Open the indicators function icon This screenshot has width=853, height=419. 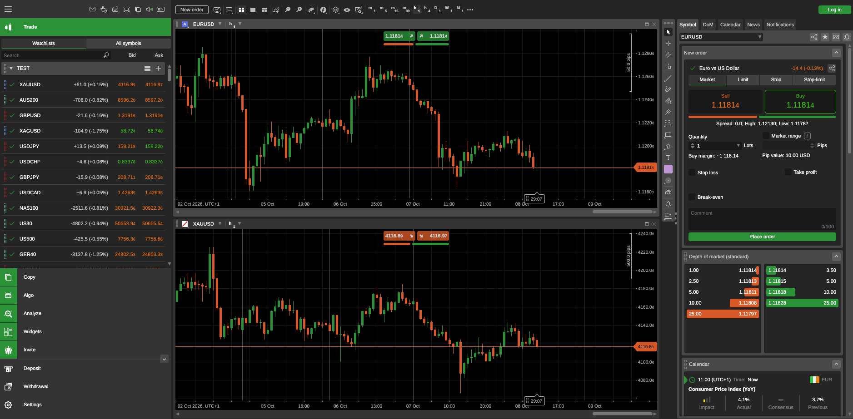pos(323,10)
